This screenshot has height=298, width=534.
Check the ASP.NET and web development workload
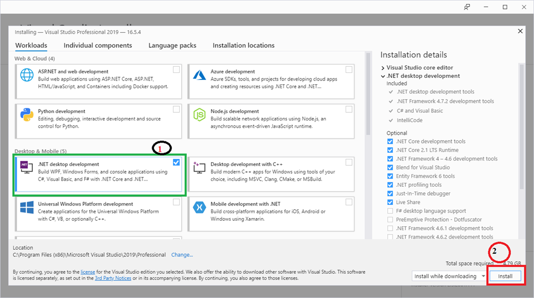(176, 70)
